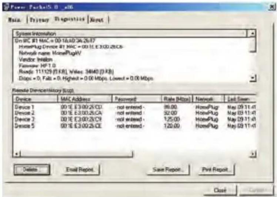
Task: Click System Information scroll down arrow
Action: pyautogui.click(x=253, y=78)
